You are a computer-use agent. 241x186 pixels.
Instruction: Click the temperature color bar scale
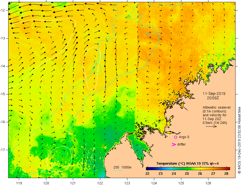[188, 169]
